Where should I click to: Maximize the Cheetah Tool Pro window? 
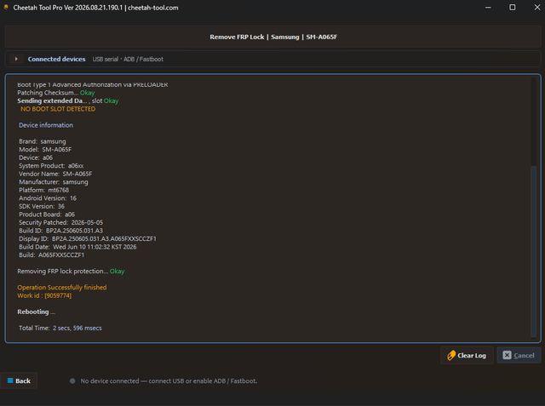tap(513, 8)
